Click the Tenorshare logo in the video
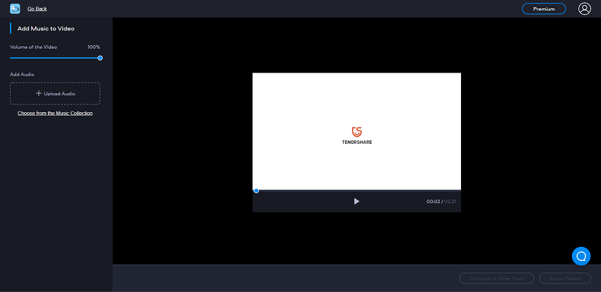This screenshot has width=601, height=292. [356, 135]
